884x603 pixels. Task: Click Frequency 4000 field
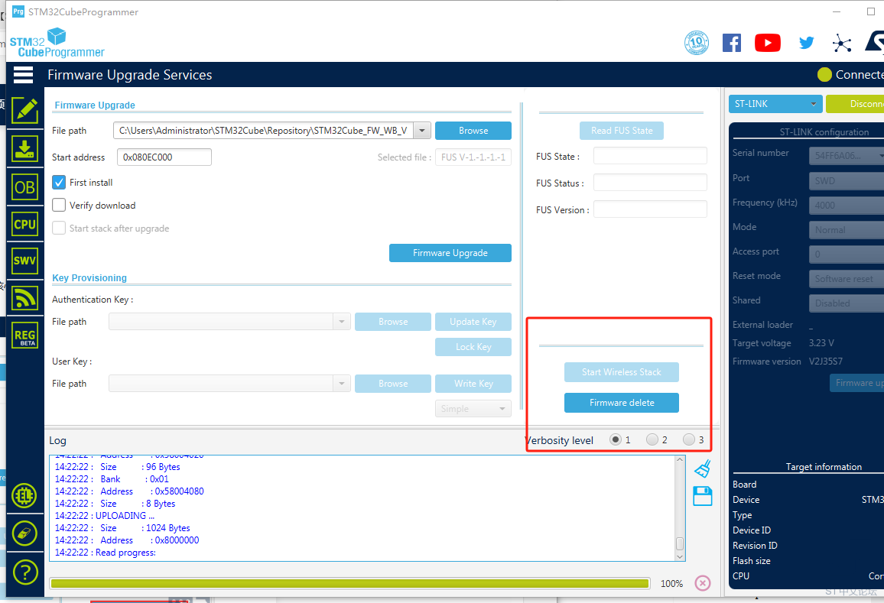pos(847,205)
